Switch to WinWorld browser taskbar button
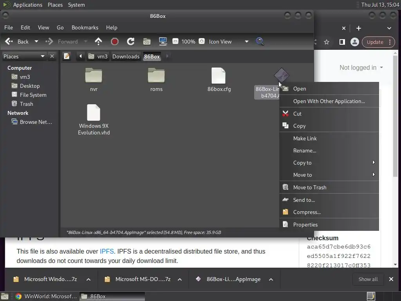Viewport: 401px width, 301px height. [x=46, y=296]
